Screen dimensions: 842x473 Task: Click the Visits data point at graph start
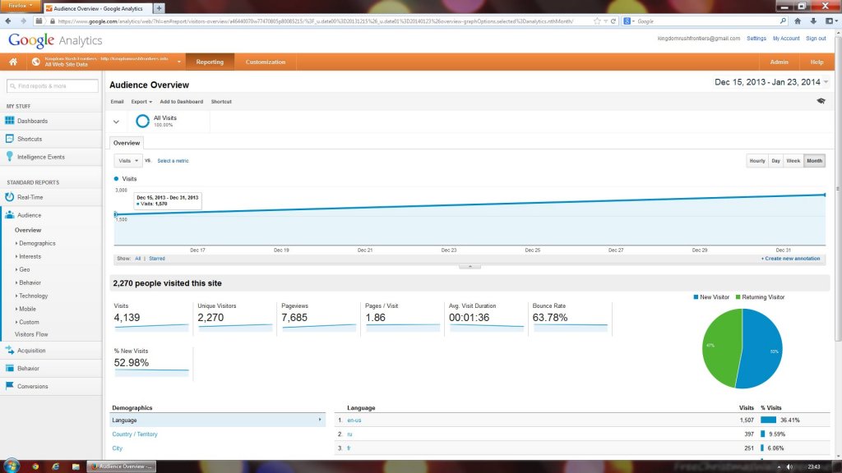click(116, 214)
